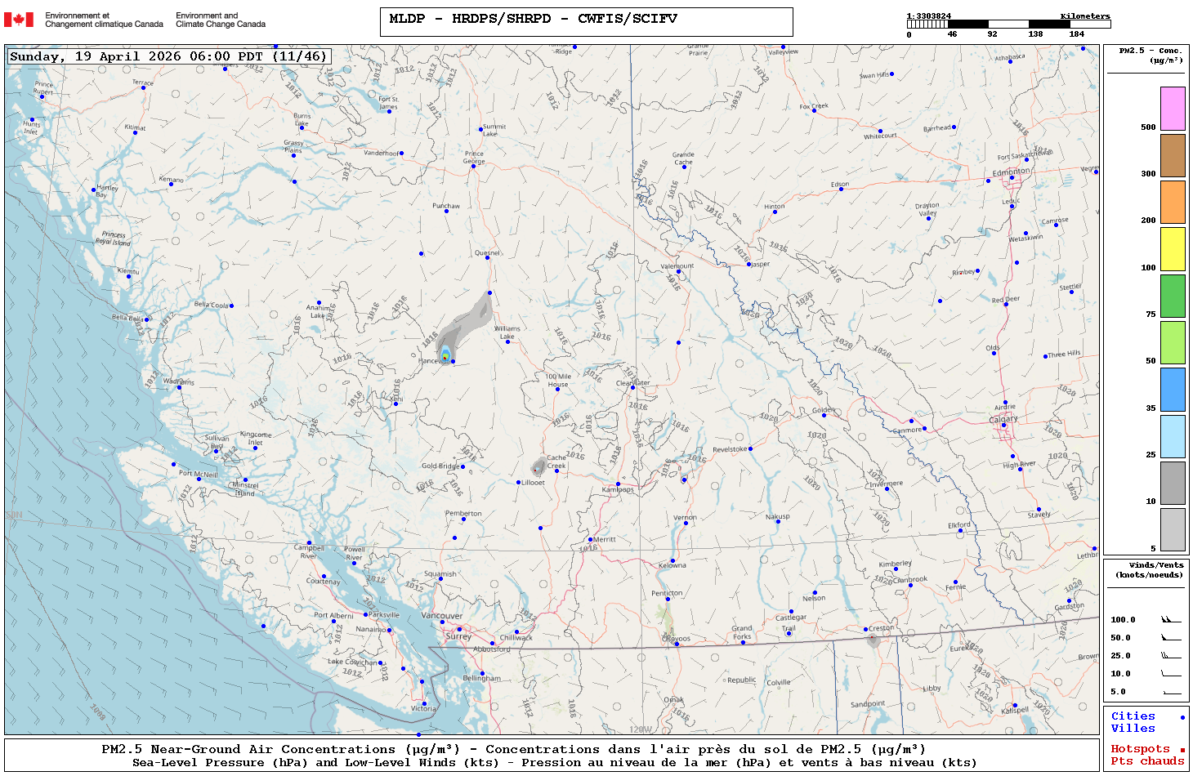Click the 10.0 knots wind barb symbol

pos(1171,674)
